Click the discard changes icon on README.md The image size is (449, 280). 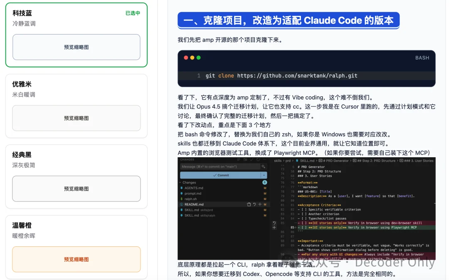pos(254,204)
